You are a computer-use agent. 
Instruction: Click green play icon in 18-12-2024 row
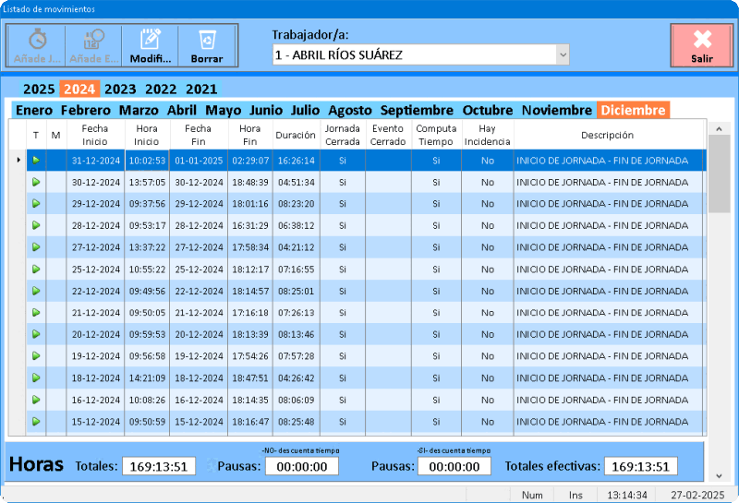(36, 377)
